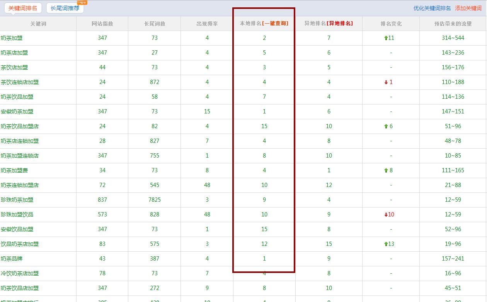Open keyword 茶饮店加盟
The image size is (487, 302).
pos(14,67)
